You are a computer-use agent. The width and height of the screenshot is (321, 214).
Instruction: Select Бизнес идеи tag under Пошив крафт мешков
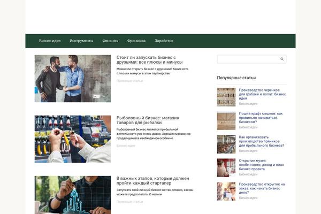[248, 127]
